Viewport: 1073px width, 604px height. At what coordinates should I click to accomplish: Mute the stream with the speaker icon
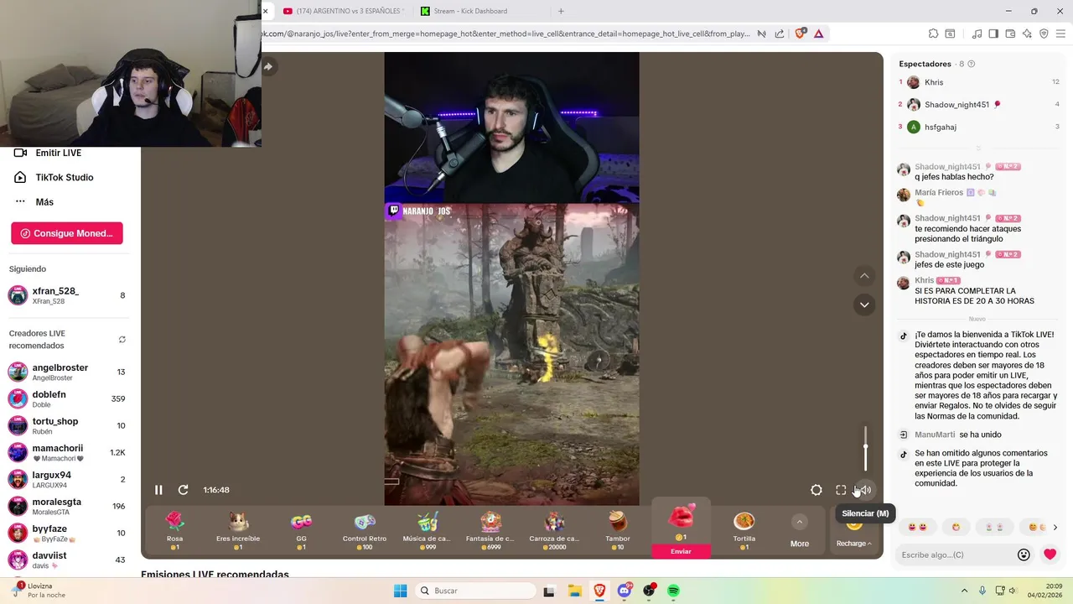point(865,490)
